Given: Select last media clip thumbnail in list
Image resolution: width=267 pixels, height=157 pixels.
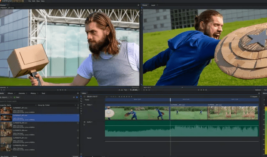Looking at the screenshot, I should pyautogui.click(x=6, y=148).
